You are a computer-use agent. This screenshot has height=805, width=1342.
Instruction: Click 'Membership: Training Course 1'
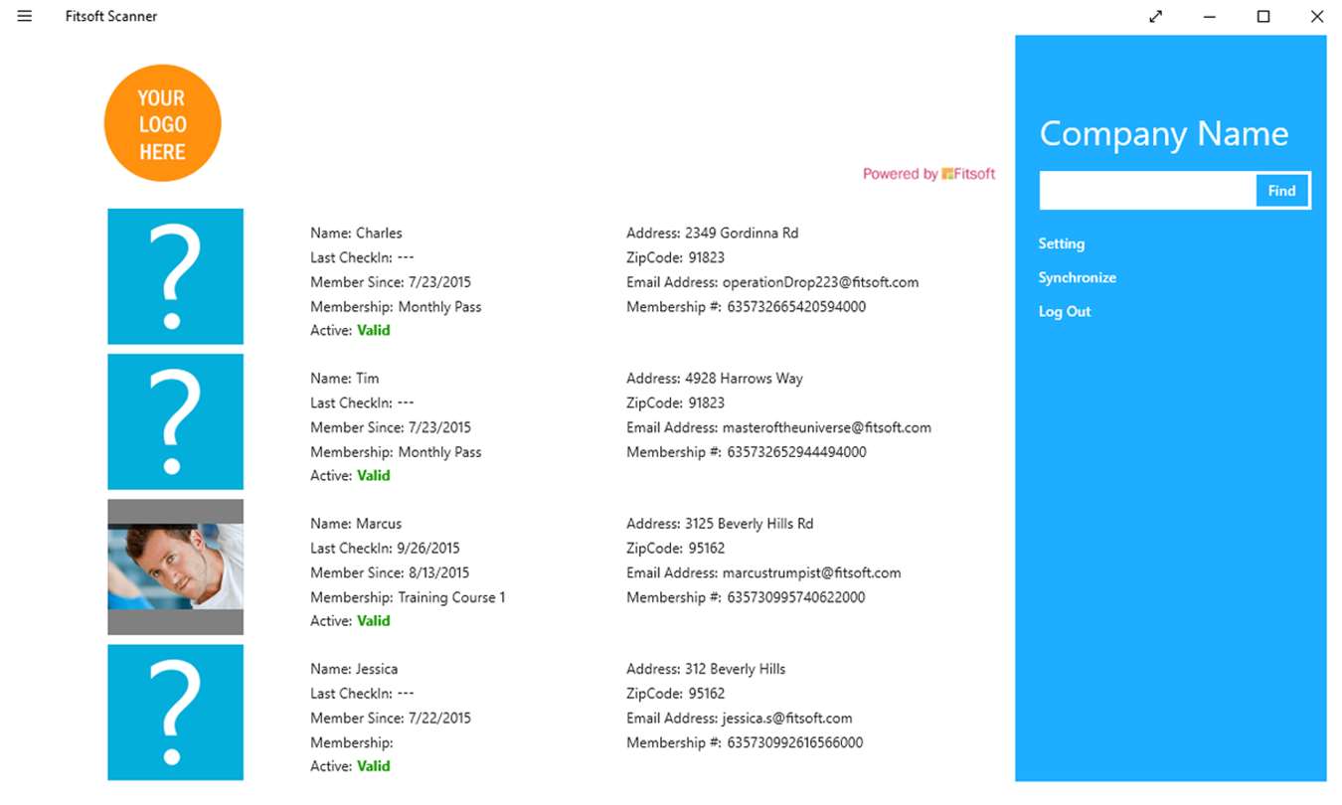click(x=408, y=596)
